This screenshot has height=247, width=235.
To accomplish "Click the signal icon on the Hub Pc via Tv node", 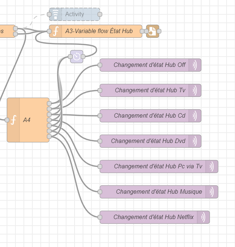I will [212, 167].
